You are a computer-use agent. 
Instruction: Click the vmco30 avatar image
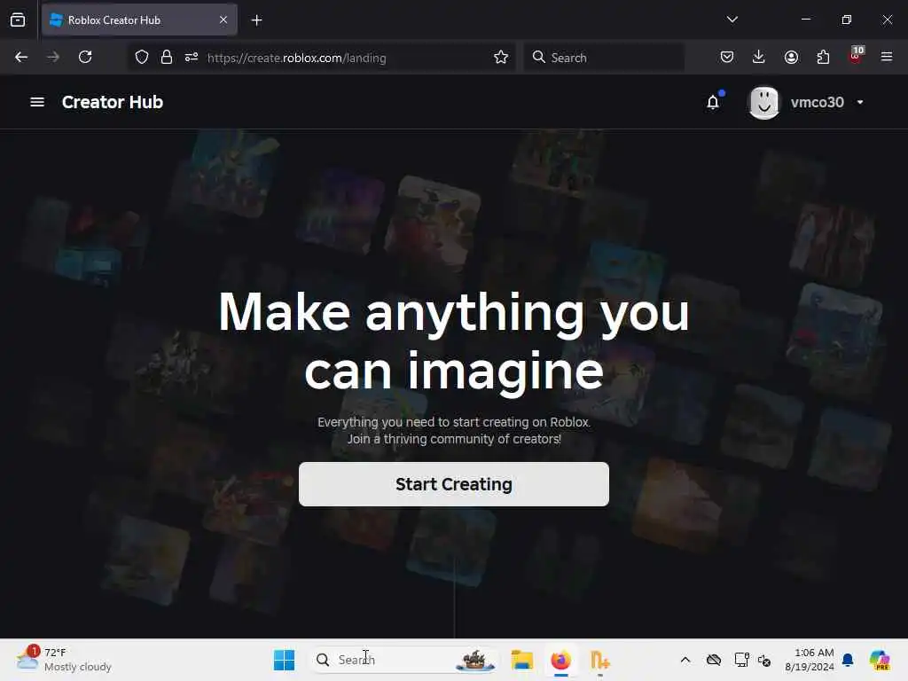tap(763, 103)
